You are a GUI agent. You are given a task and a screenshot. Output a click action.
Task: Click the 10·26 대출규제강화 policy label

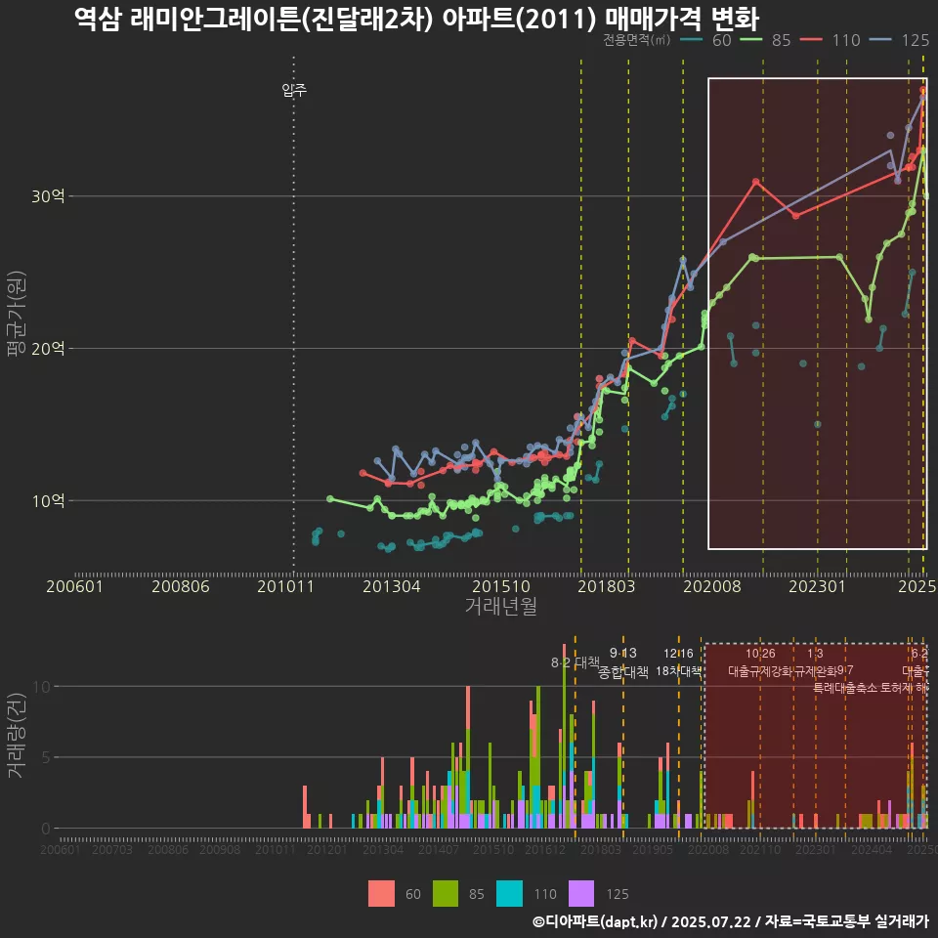pyautogui.click(x=760, y=662)
